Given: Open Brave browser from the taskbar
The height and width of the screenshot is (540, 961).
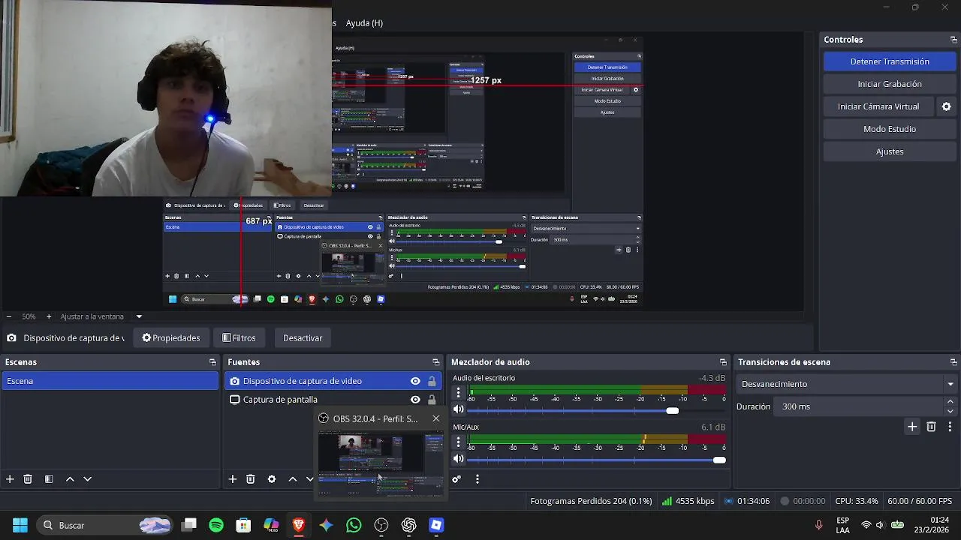Looking at the screenshot, I should click(x=299, y=525).
